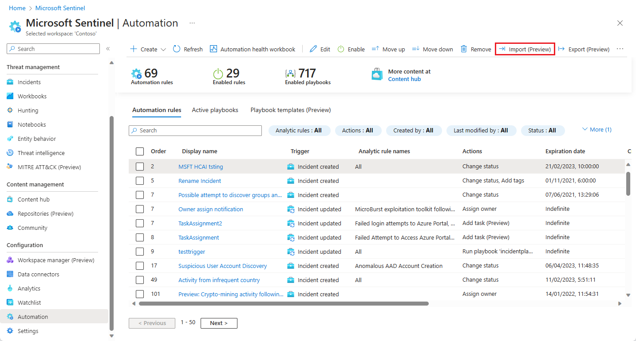Open Threat intelligence from the sidebar

click(x=41, y=153)
